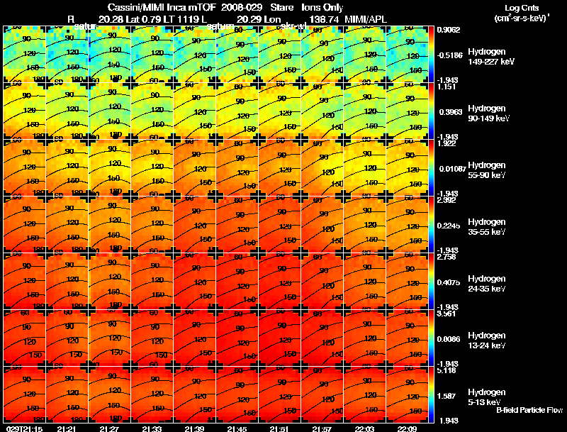
Task: Click the 'Hydrogen 24-35 keV' row label
Action: (487, 284)
